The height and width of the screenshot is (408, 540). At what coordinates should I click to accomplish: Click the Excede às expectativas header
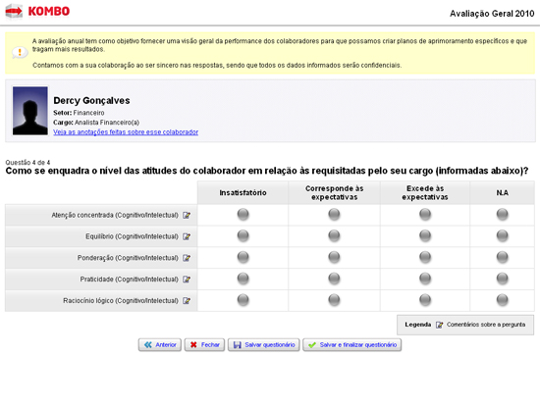[425, 192]
